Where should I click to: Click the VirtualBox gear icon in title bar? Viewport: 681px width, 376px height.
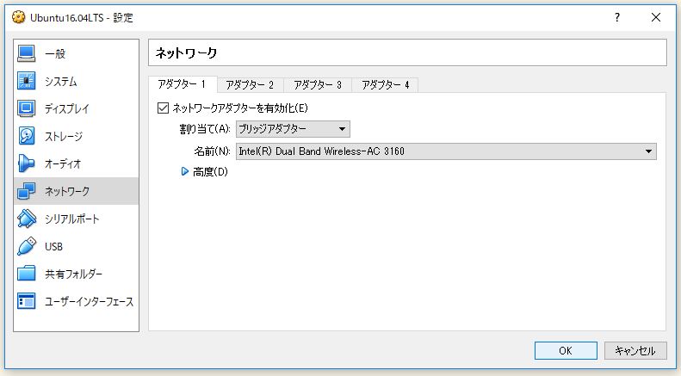(19, 17)
